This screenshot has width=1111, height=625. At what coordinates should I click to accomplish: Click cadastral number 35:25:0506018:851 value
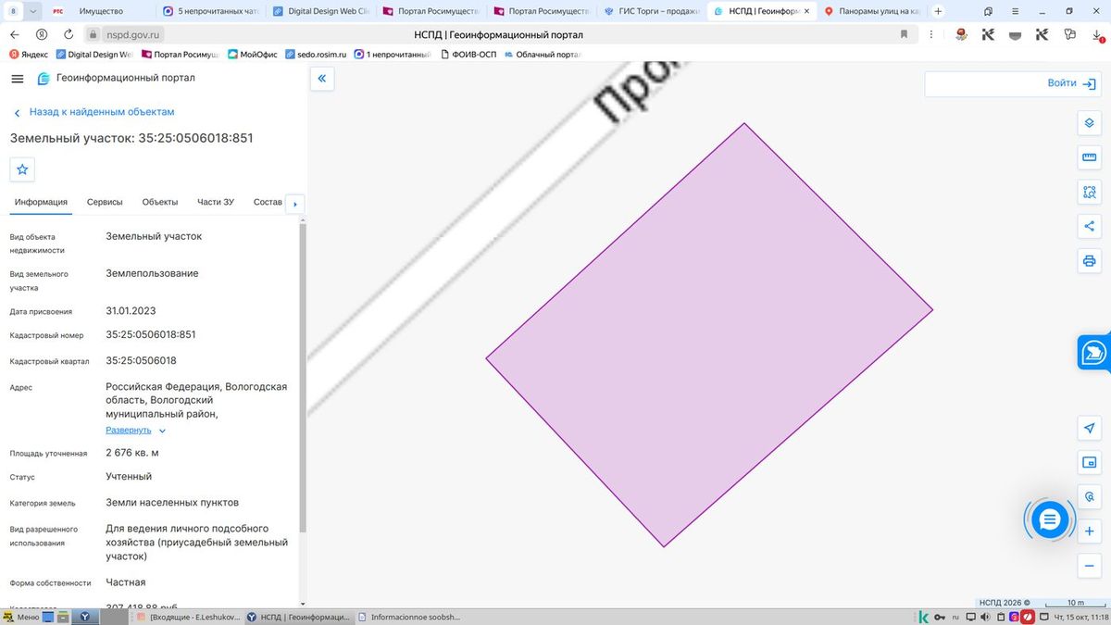151,335
